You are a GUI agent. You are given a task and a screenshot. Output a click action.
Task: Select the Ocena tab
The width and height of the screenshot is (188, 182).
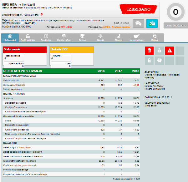click(x=82, y=38)
